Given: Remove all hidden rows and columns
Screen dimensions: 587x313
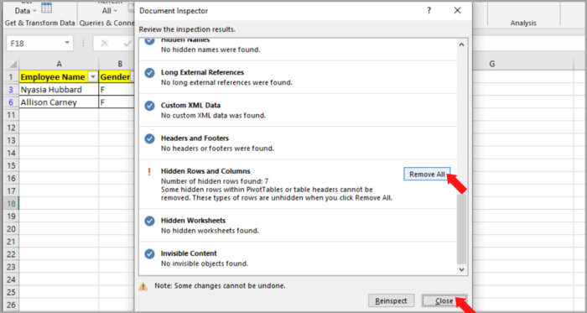Looking at the screenshot, I should coord(427,174).
